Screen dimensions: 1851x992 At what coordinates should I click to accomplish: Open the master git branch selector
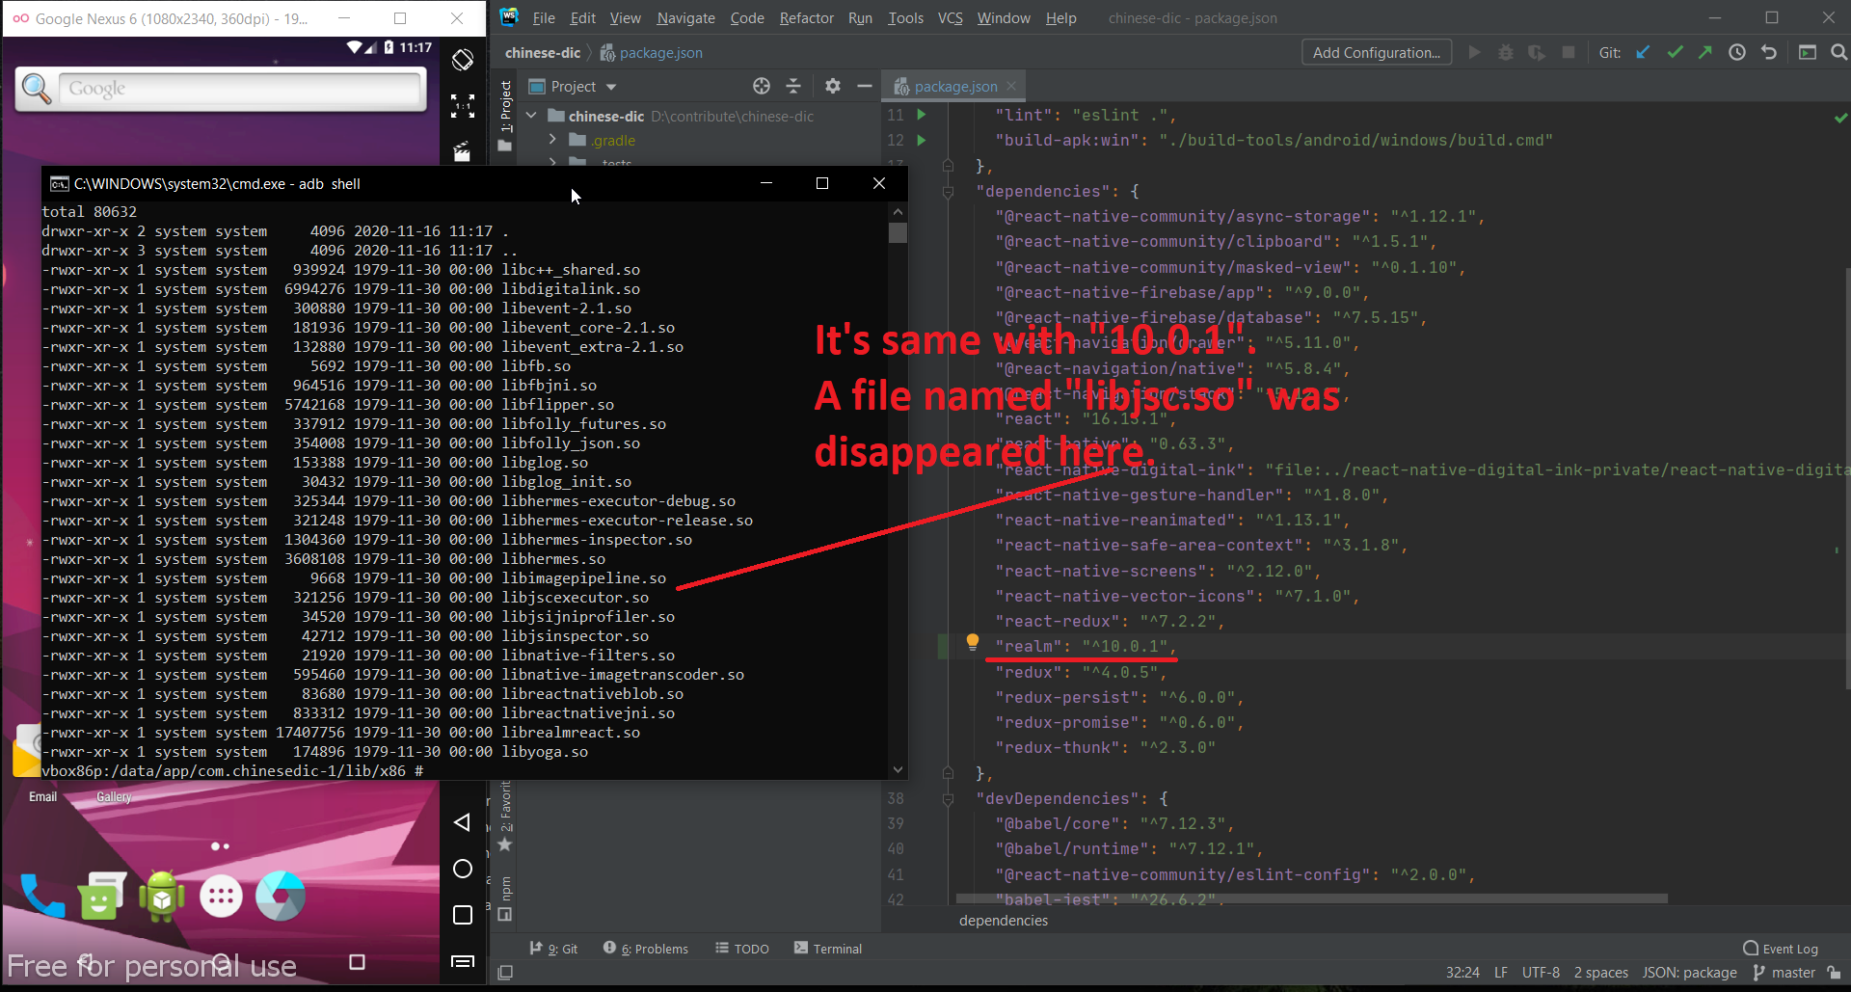click(1784, 973)
